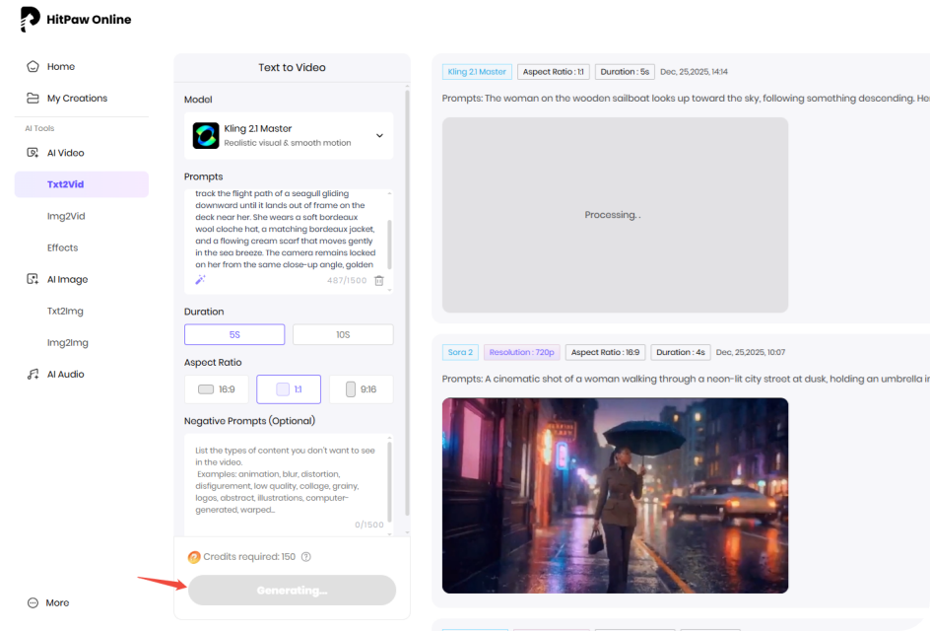Open the My Creations folder
Viewport: 930px width, 631px height.
[x=76, y=99]
